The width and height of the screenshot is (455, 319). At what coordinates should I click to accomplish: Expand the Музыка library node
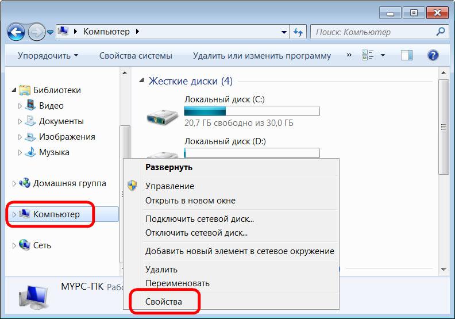20,152
